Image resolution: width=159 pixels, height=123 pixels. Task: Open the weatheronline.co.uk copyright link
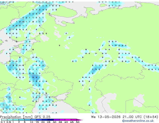click(x=138, y=121)
